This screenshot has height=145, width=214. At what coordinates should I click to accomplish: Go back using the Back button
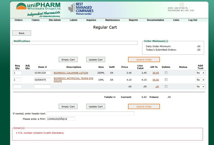tap(22, 33)
